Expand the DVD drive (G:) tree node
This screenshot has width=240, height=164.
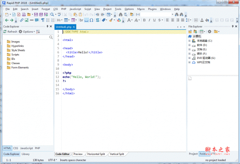click(189, 58)
